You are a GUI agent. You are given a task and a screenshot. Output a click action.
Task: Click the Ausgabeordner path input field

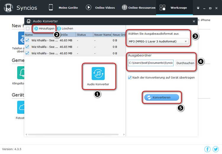click(x=151, y=63)
